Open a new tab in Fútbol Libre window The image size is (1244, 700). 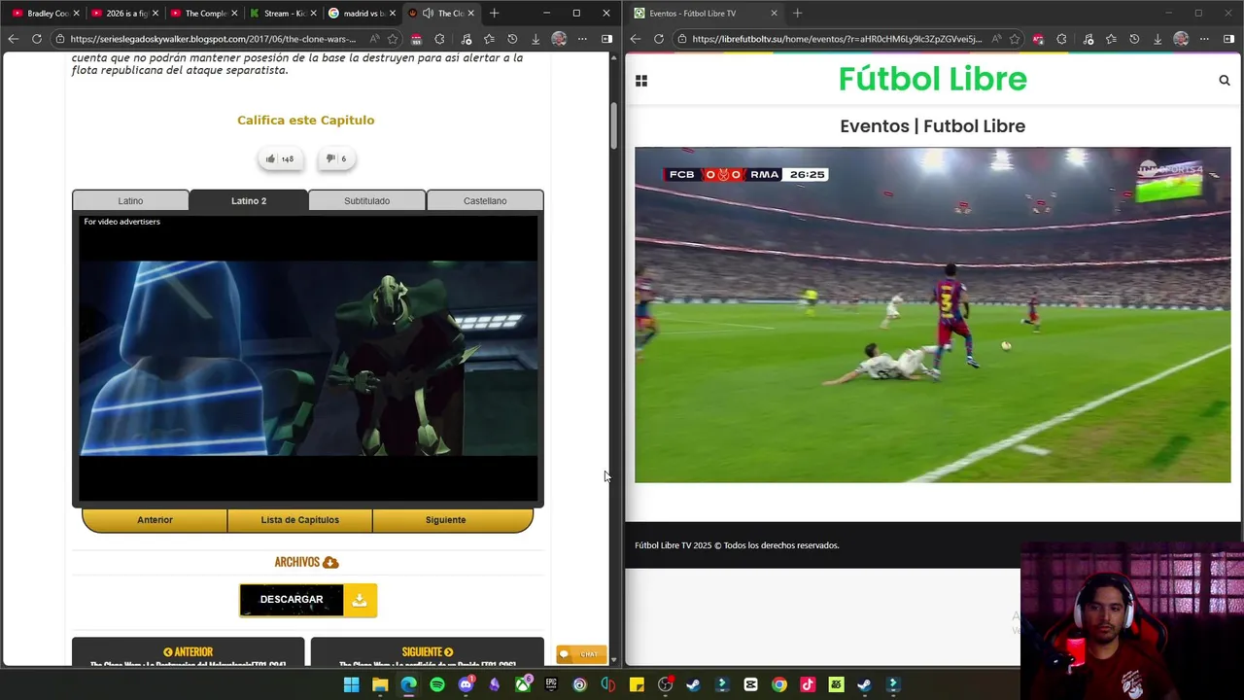coord(797,13)
